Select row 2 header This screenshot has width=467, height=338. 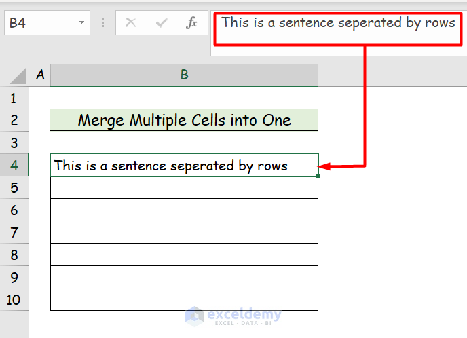tap(14, 121)
